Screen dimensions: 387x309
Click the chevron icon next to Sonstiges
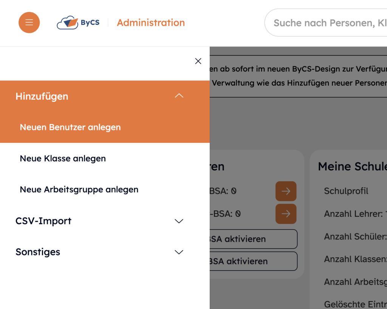pos(179,252)
